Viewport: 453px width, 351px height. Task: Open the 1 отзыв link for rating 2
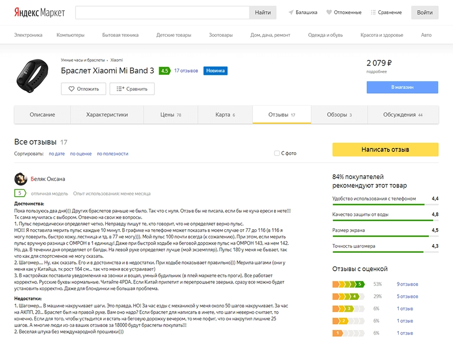pos(405,321)
